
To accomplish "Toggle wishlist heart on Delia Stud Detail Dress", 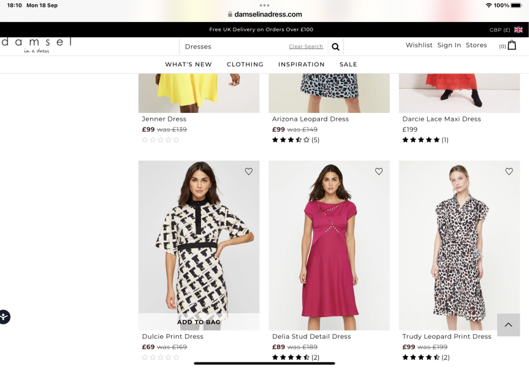I will pos(379,172).
